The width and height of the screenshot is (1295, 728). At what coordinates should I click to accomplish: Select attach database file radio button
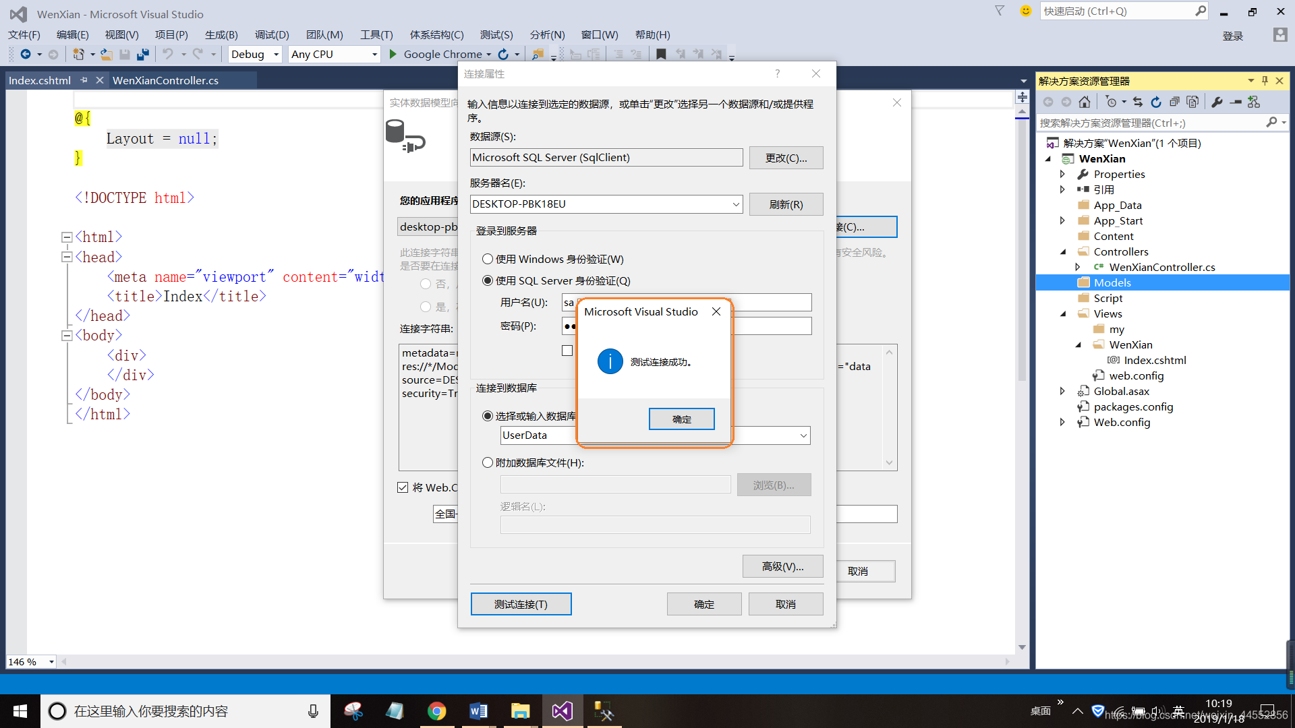point(488,462)
